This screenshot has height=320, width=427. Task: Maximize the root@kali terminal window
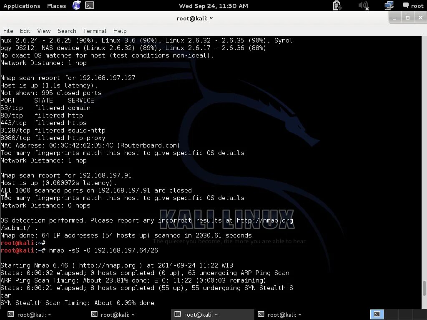point(407,18)
